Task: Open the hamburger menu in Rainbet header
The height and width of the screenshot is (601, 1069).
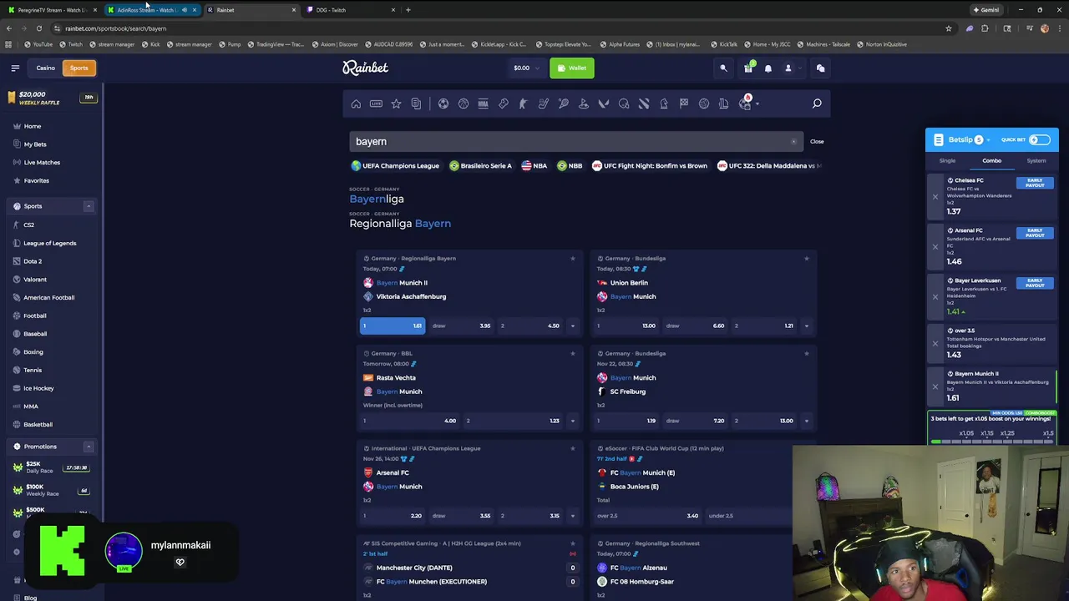Action: [15, 68]
